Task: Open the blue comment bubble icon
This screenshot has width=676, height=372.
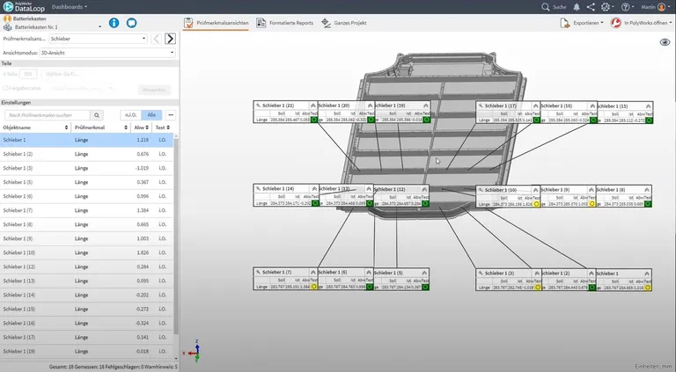Action: point(131,23)
